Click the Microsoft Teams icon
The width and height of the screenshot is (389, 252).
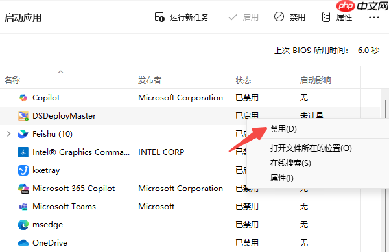coord(23,207)
